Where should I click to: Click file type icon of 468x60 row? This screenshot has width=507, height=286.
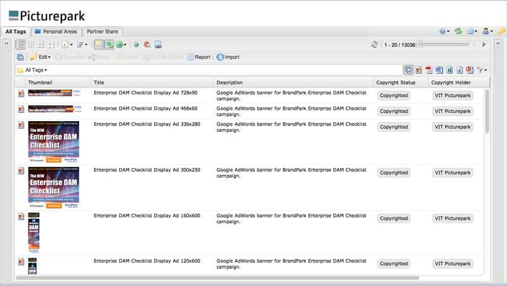(21, 109)
